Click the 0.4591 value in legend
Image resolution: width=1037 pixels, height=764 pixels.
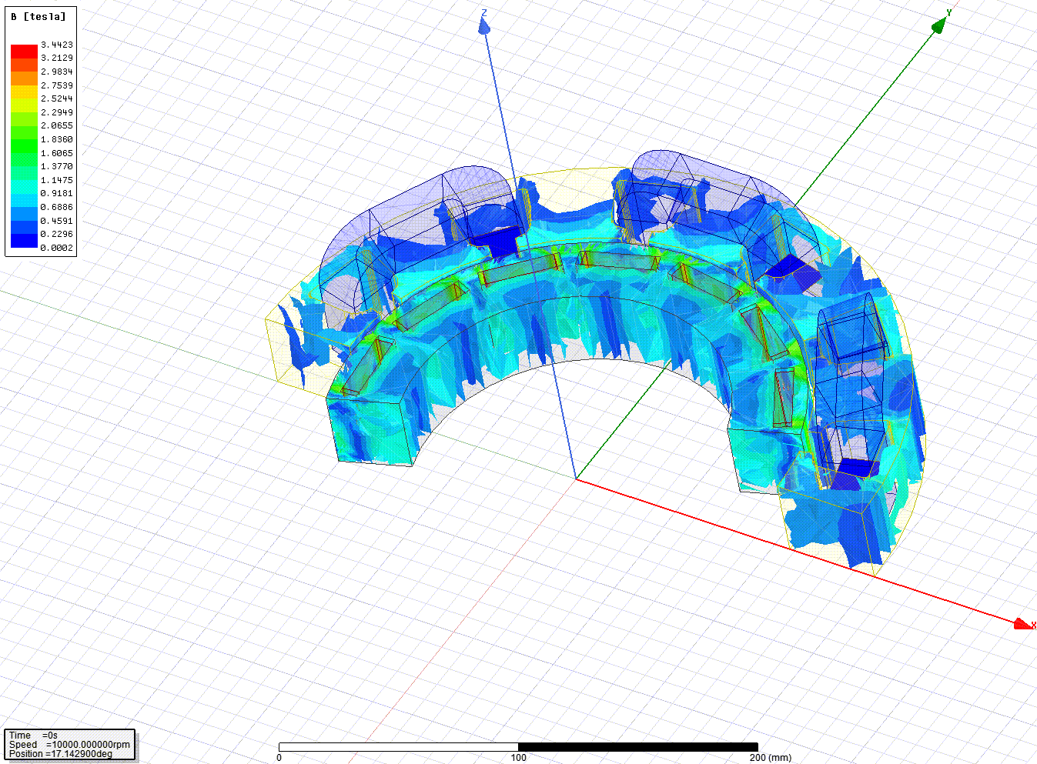57,221
